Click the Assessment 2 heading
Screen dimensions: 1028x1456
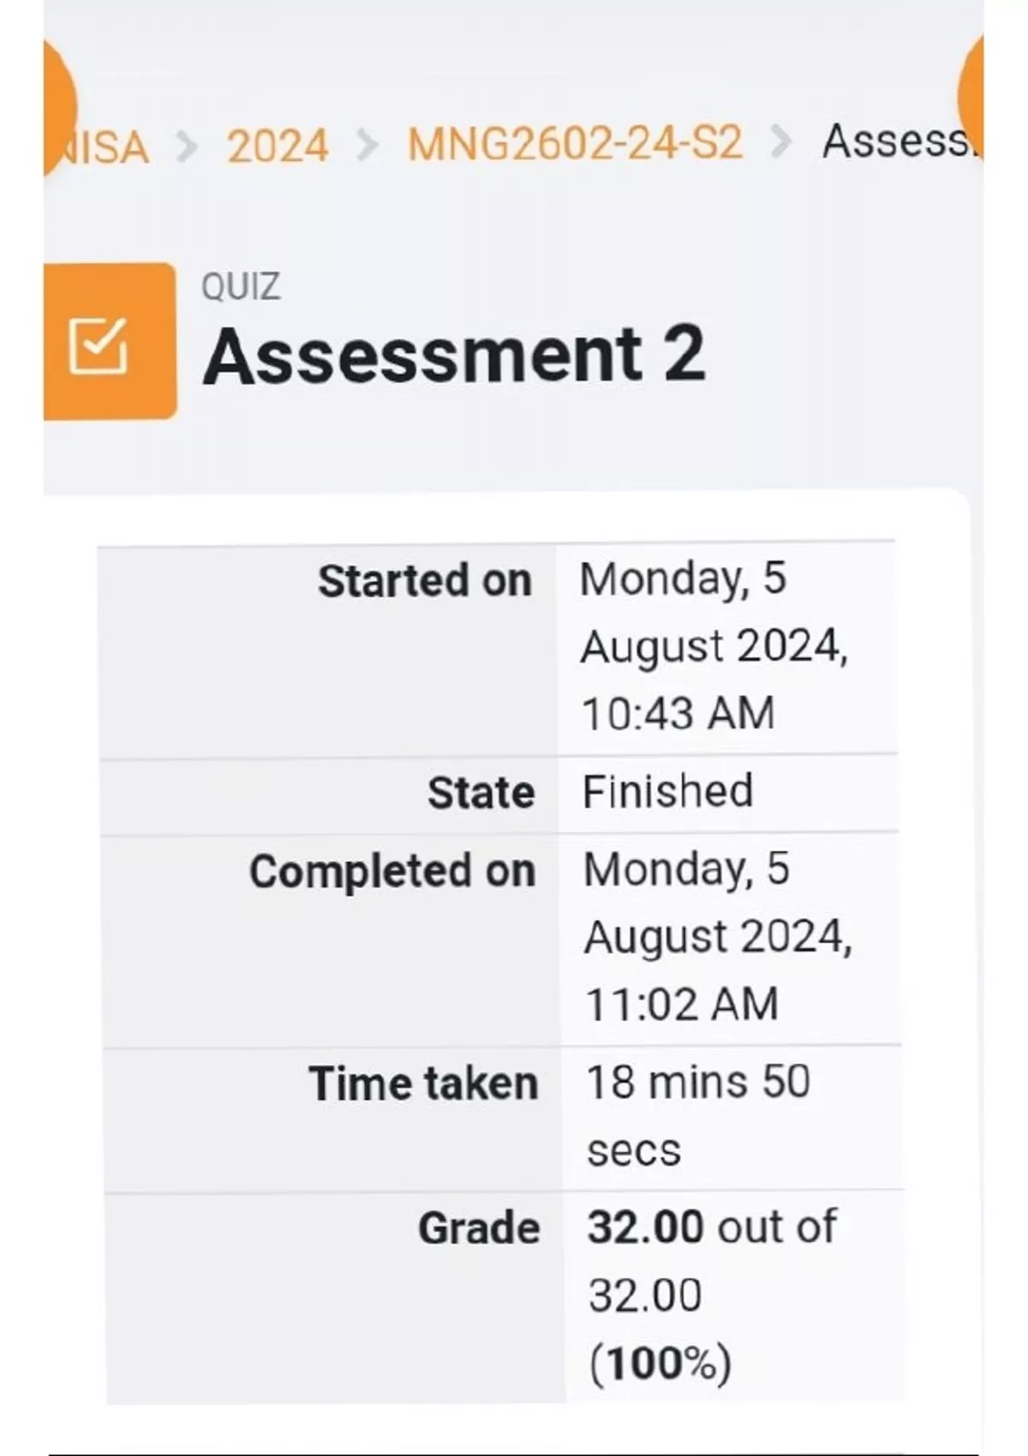[x=454, y=355]
